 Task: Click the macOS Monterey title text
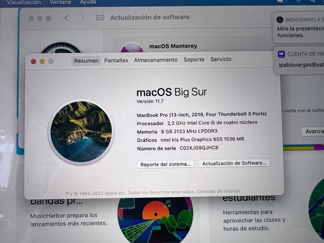[x=173, y=46]
